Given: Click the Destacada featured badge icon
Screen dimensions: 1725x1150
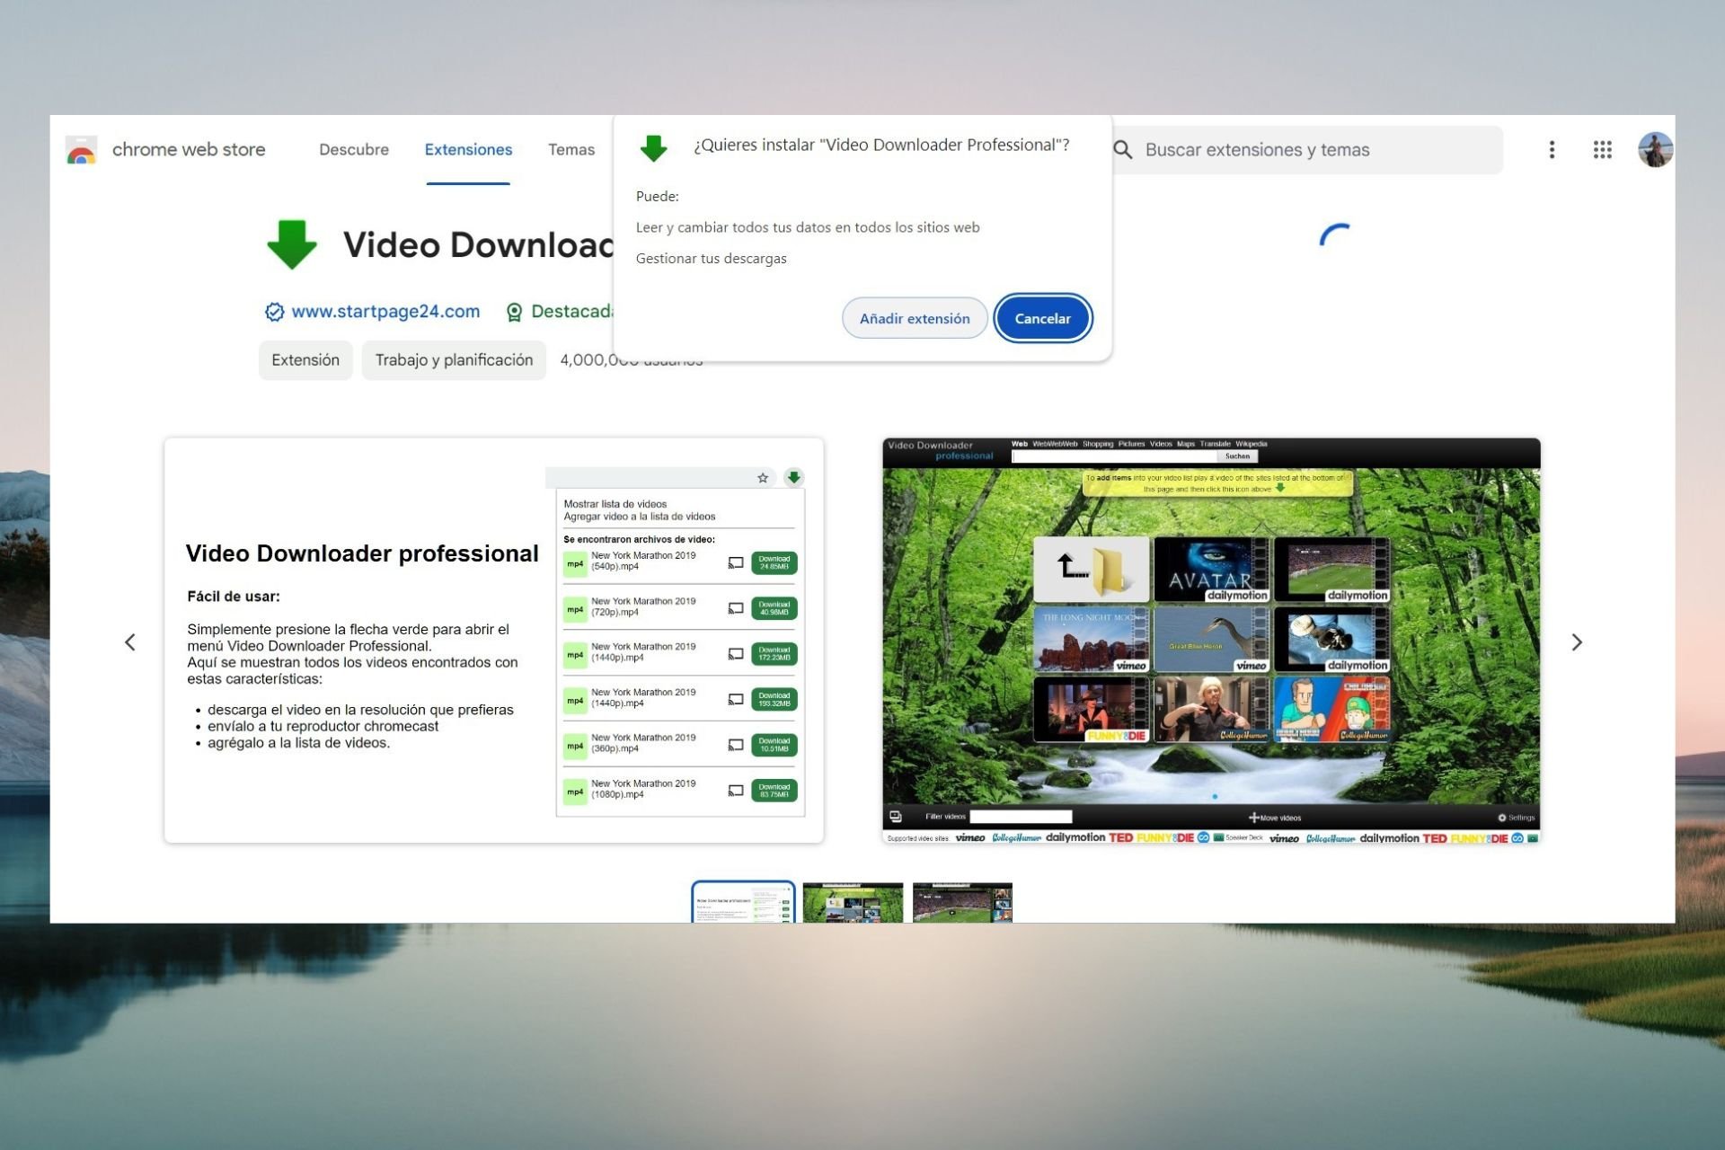Looking at the screenshot, I should coord(514,312).
